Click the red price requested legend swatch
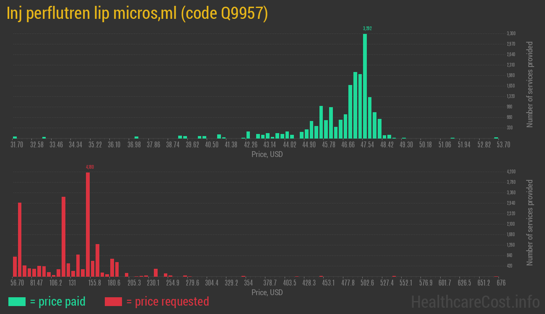 113,301
